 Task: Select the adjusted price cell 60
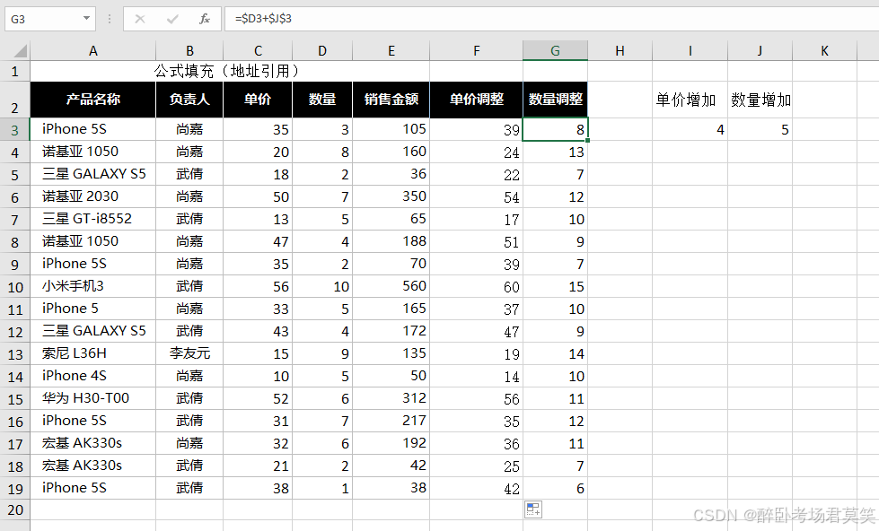pos(477,286)
